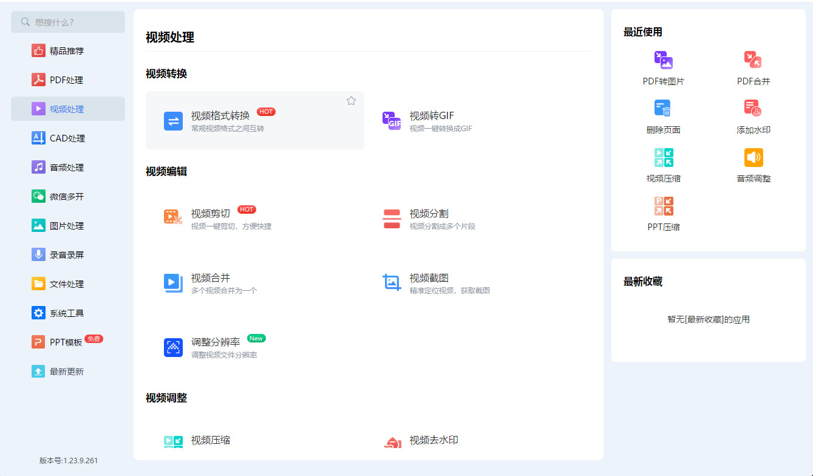Open the 视频截图 crop icon
The height and width of the screenshot is (476, 813).
pos(392,282)
